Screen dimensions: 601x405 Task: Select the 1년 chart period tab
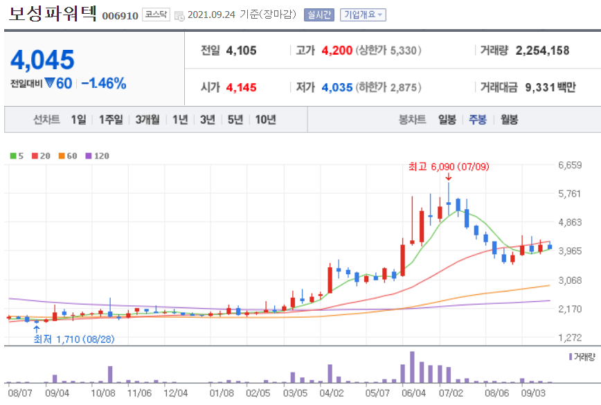click(x=179, y=118)
